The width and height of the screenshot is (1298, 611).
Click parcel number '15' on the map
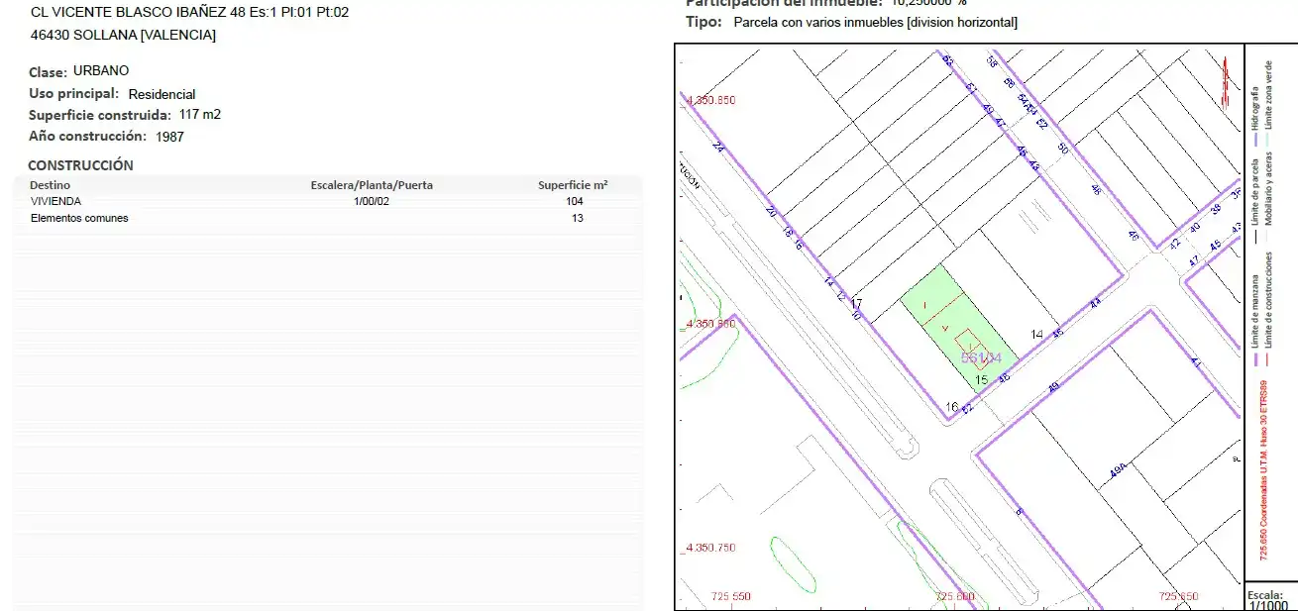[982, 379]
